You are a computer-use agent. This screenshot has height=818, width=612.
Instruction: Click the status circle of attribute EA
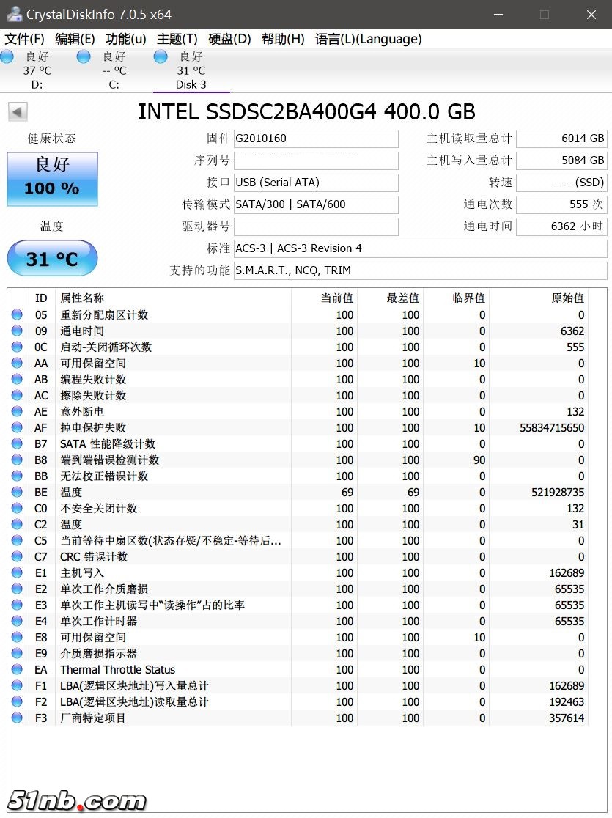tap(17, 669)
